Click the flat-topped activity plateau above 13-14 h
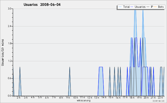The image size is (167, 103). (101, 81)
